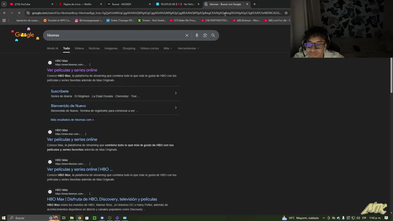Open the volume control in system tray
Viewport: 393px width, 221px height.
358,218
